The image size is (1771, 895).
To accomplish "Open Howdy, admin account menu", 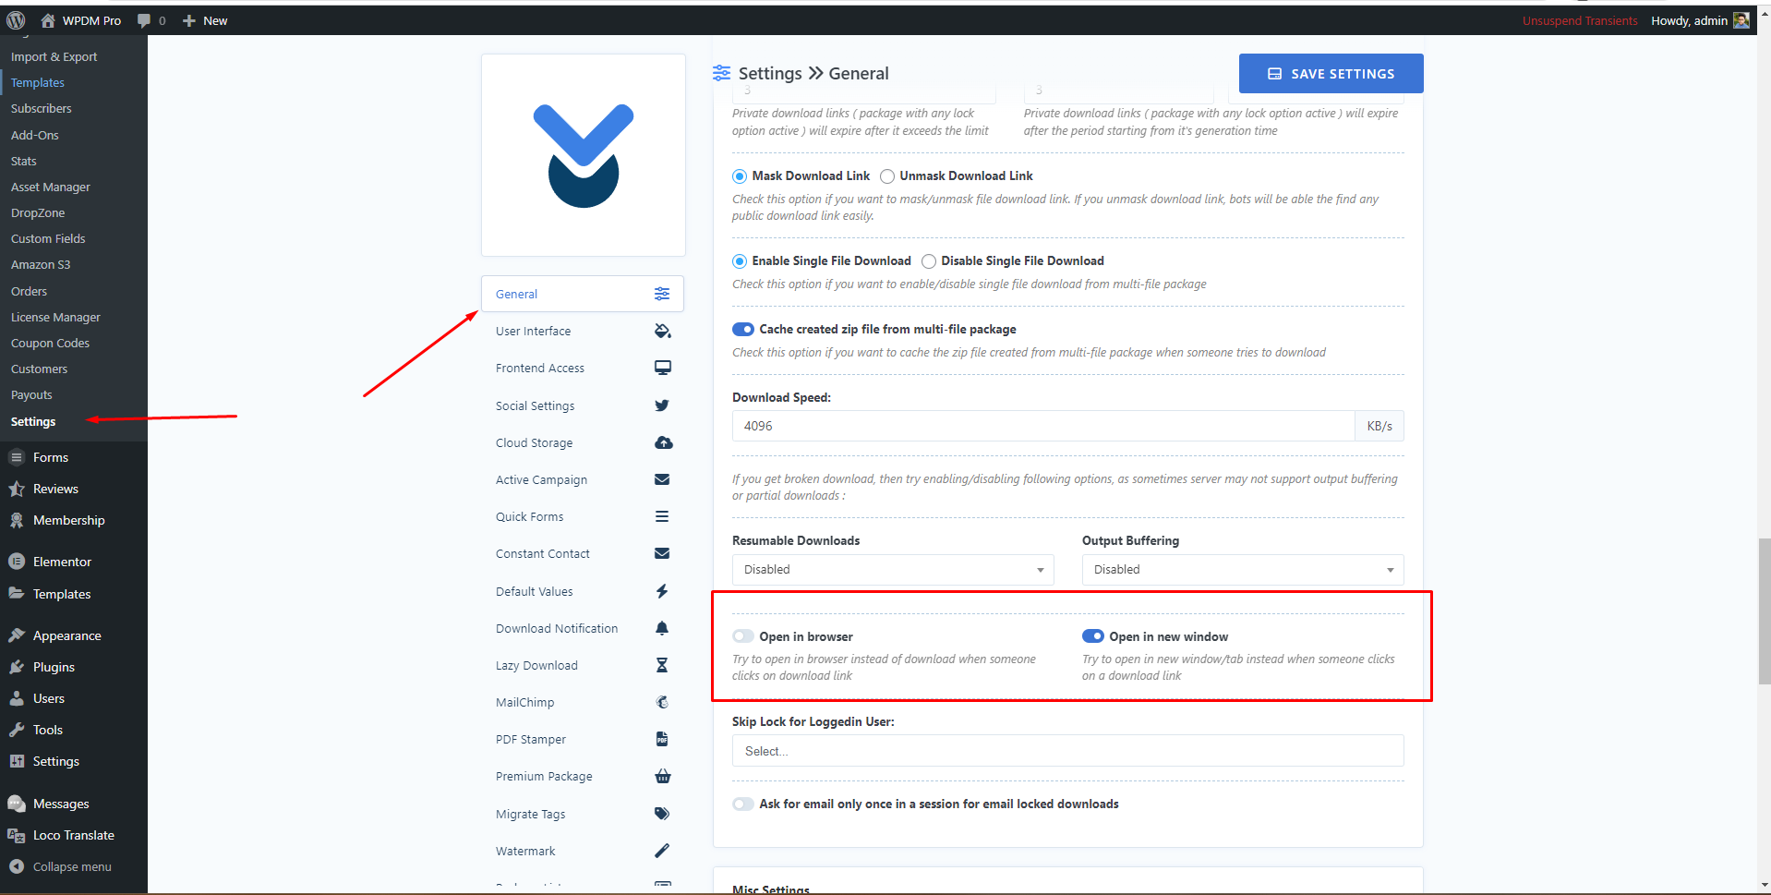I will [1699, 20].
